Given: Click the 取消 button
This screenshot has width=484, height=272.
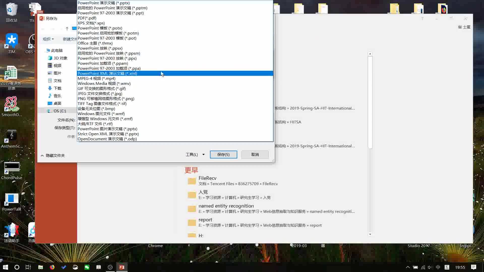Looking at the screenshot, I should (255, 154).
